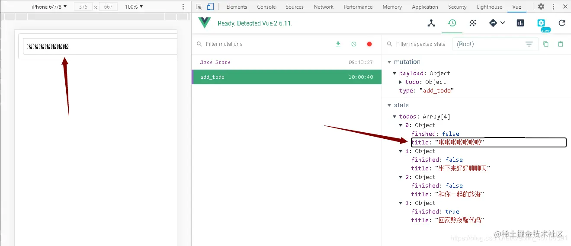This screenshot has width=571, height=246.
Task: Collapse todos item 3 object
Action: point(401,203)
